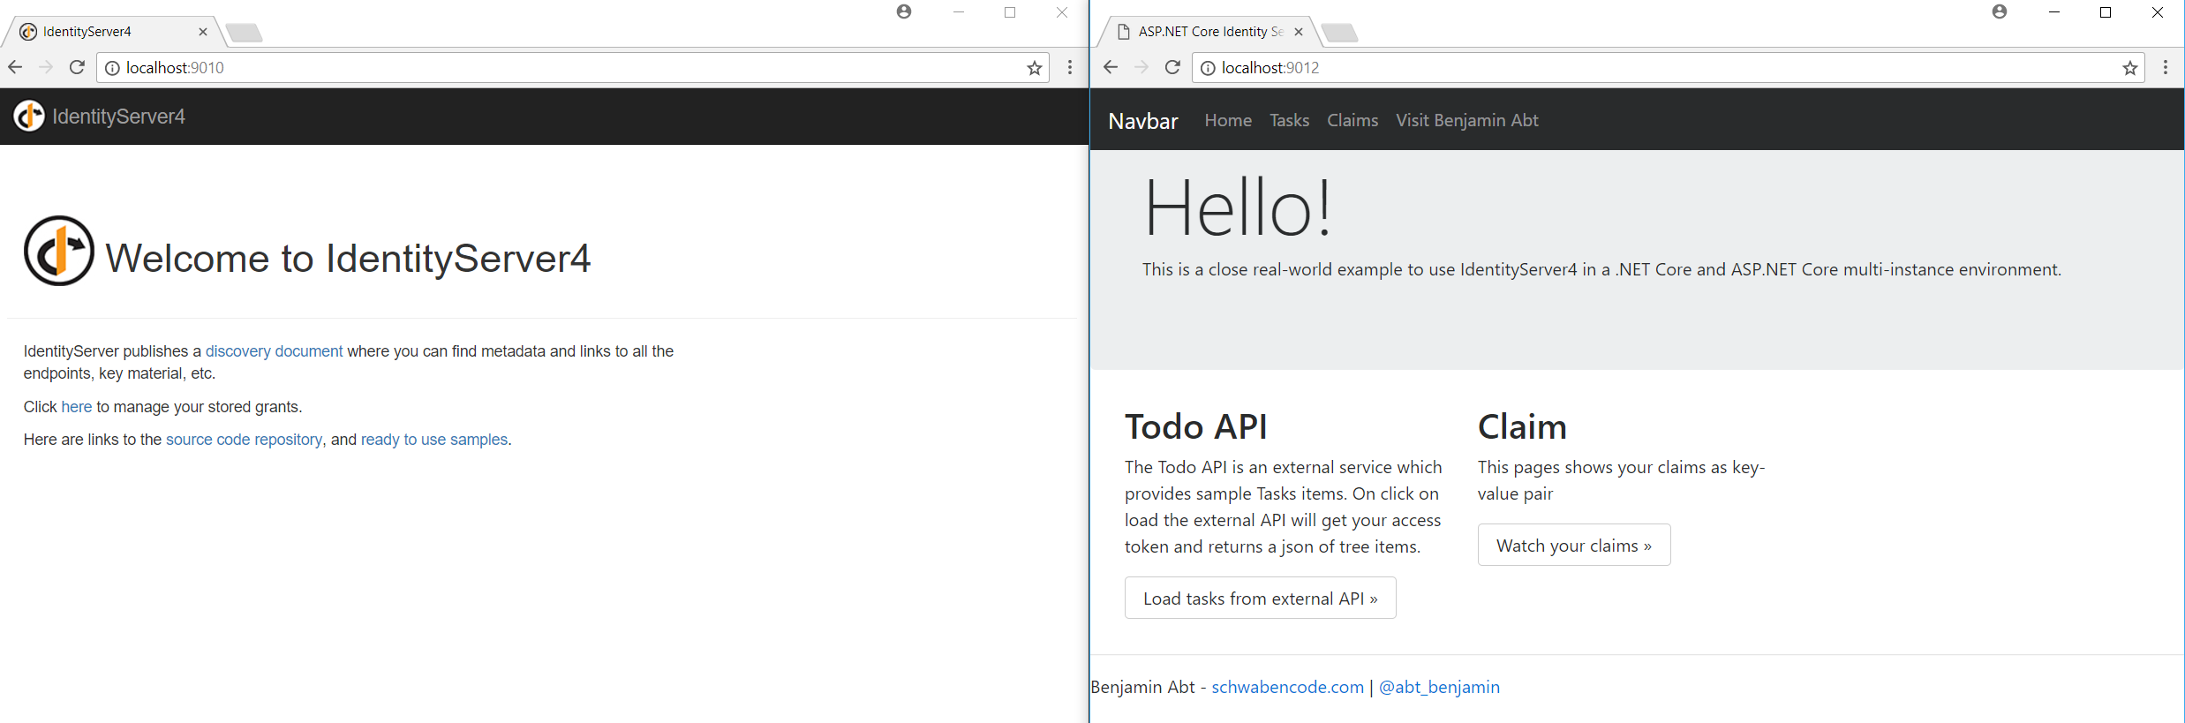This screenshot has width=2185, height=723.
Task: Open @abt_benjamin footer link
Action: click(x=1439, y=687)
